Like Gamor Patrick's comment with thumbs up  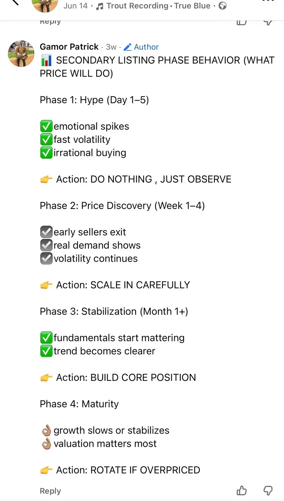pos(242,490)
